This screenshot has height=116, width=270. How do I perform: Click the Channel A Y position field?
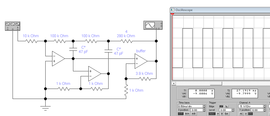point(257,110)
